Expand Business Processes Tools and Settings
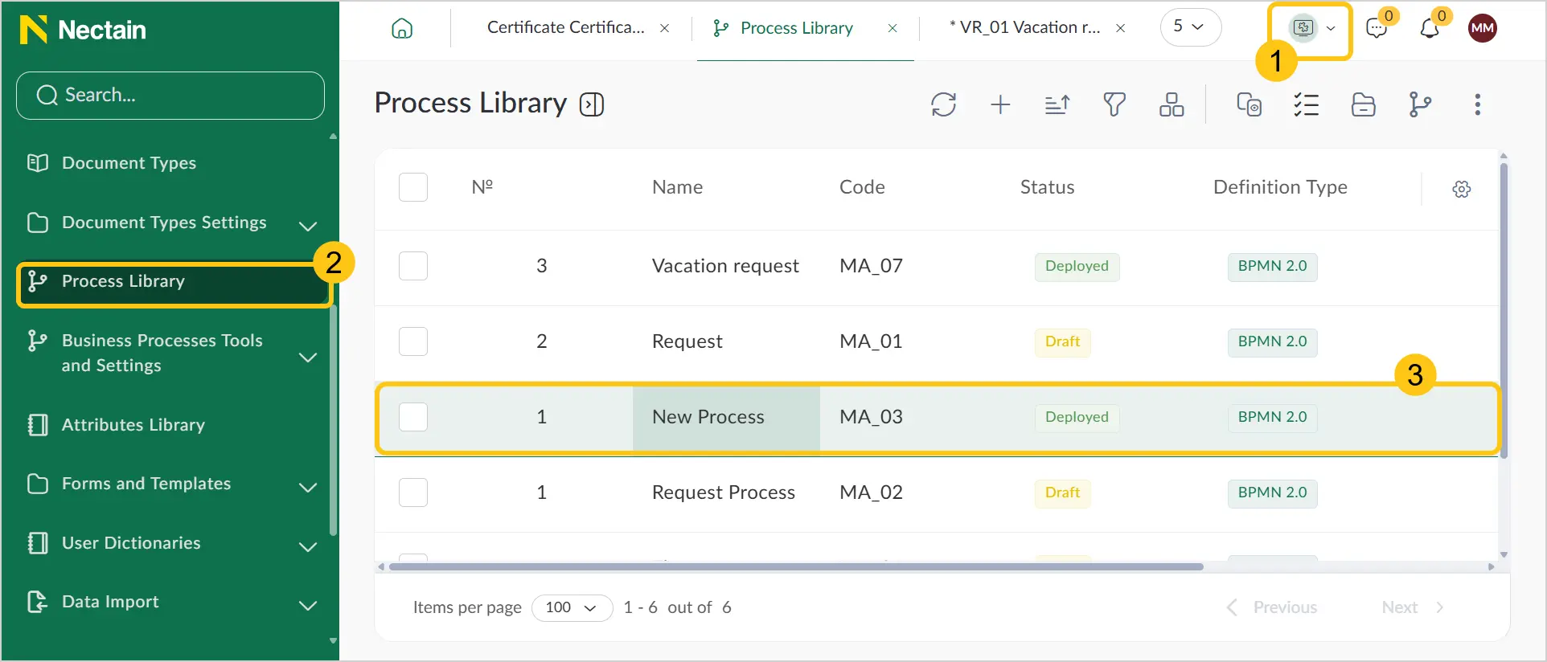Viewport: 1547px width, 662px height. (308, 357)
